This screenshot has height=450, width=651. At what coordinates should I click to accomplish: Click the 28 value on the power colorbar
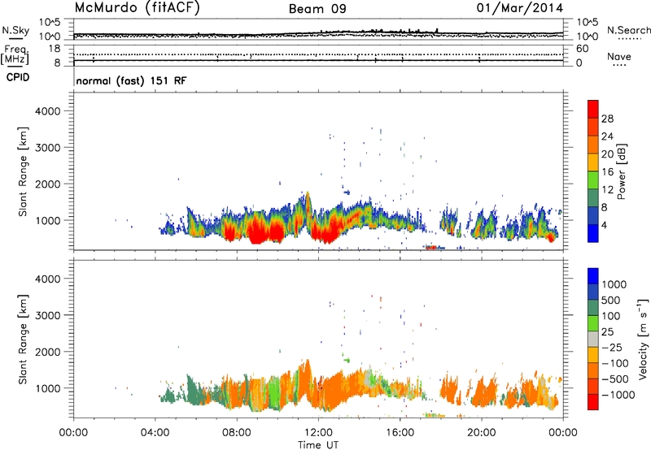607,119
